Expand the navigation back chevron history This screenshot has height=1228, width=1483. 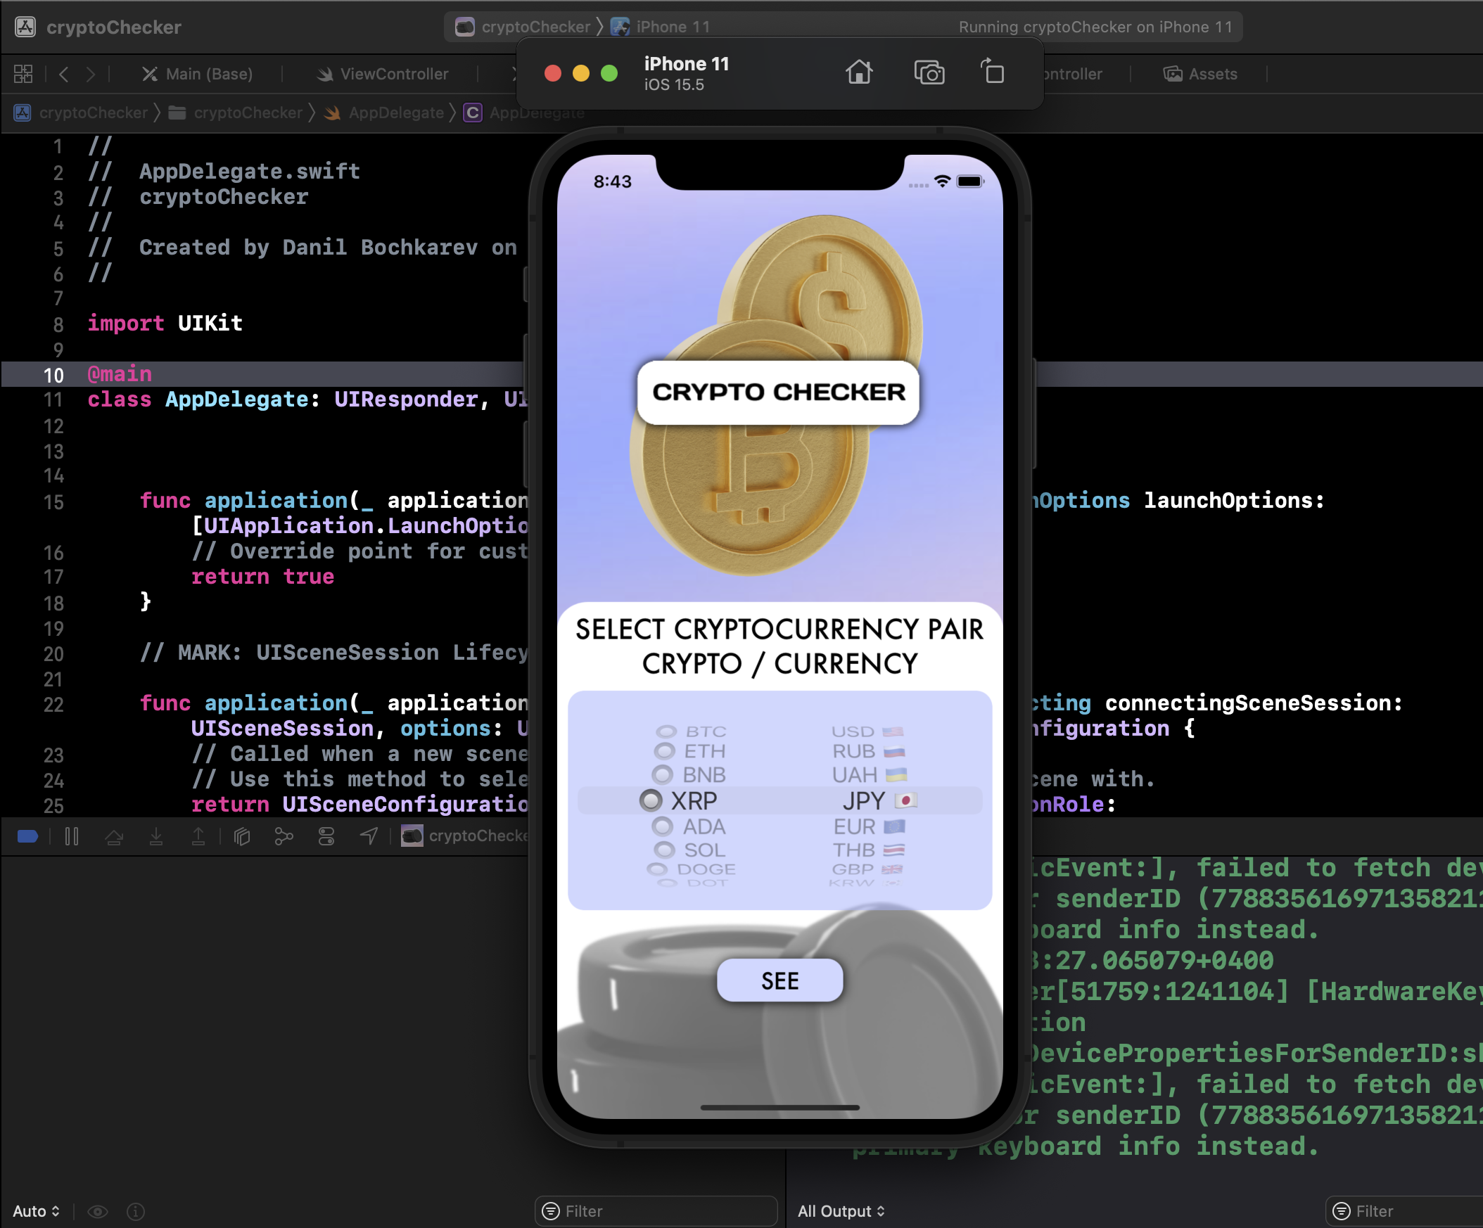pyautogui.click(x=63, y=73)
